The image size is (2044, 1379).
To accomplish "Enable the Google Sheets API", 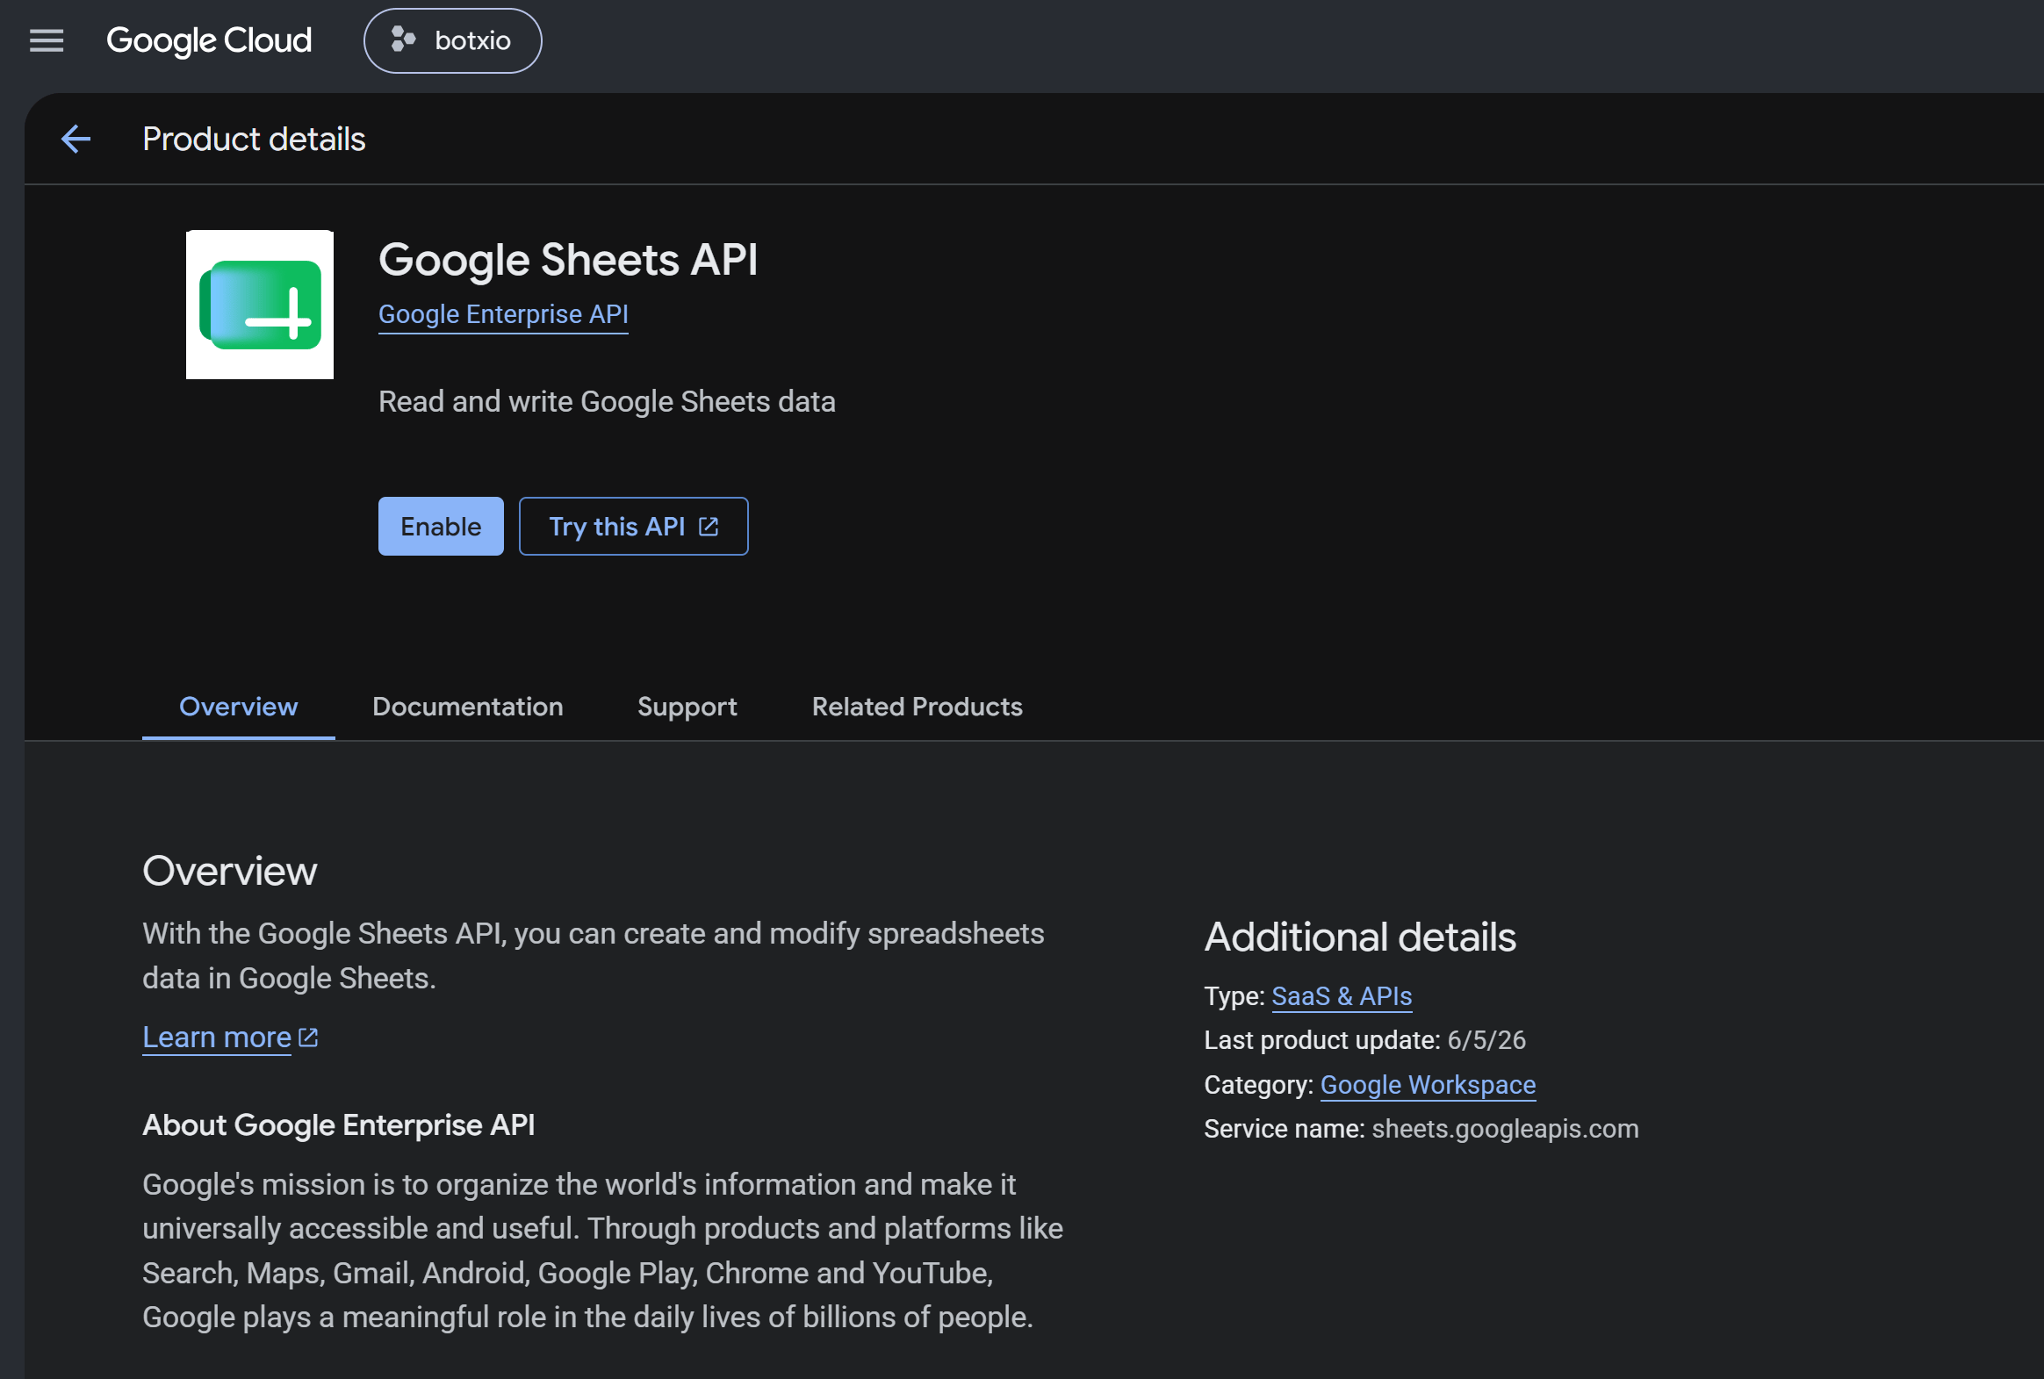I will [x=441, y=526].
